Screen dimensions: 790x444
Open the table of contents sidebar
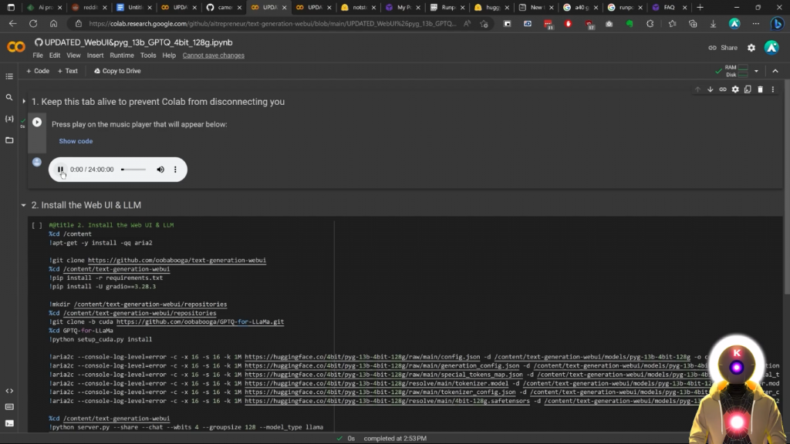tap(9, 76)
